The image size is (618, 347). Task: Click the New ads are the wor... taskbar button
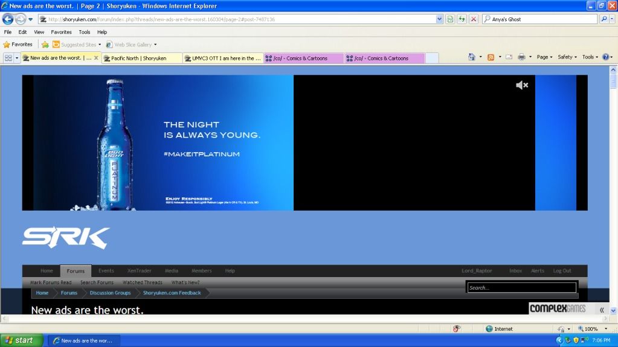point(83,341)
